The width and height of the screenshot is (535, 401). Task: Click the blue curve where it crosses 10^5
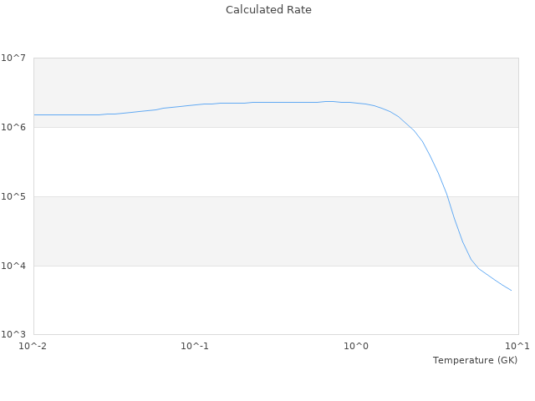point(447,196)
